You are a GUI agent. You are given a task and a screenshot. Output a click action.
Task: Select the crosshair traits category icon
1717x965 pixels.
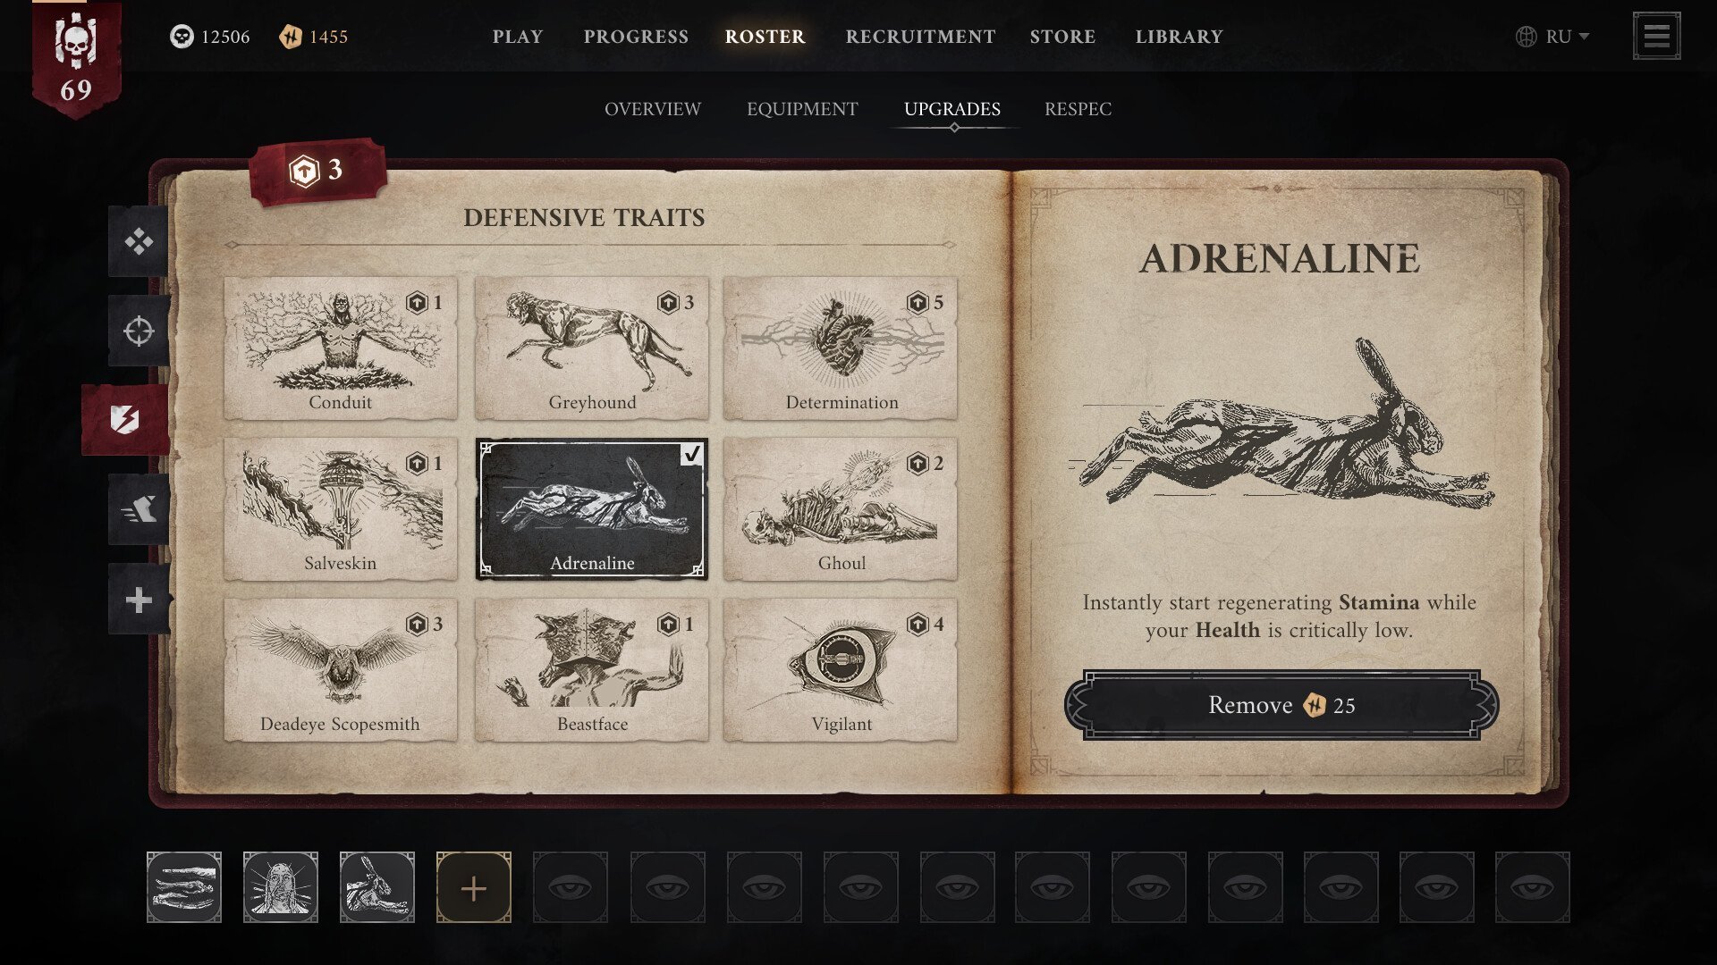point(139,331)
